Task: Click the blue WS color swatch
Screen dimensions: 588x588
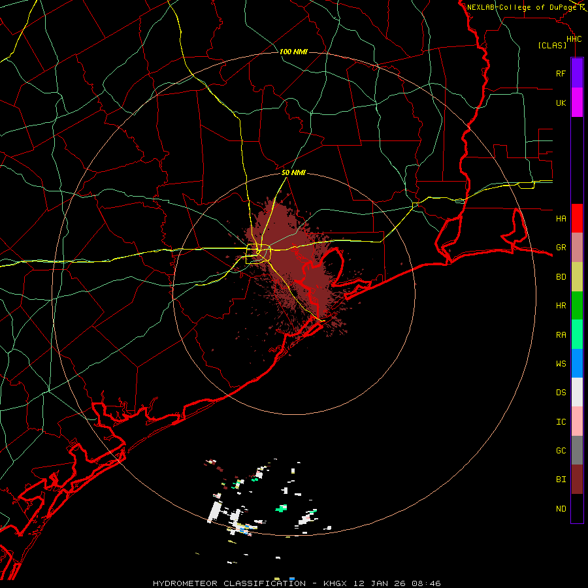Action: [577, 363]
